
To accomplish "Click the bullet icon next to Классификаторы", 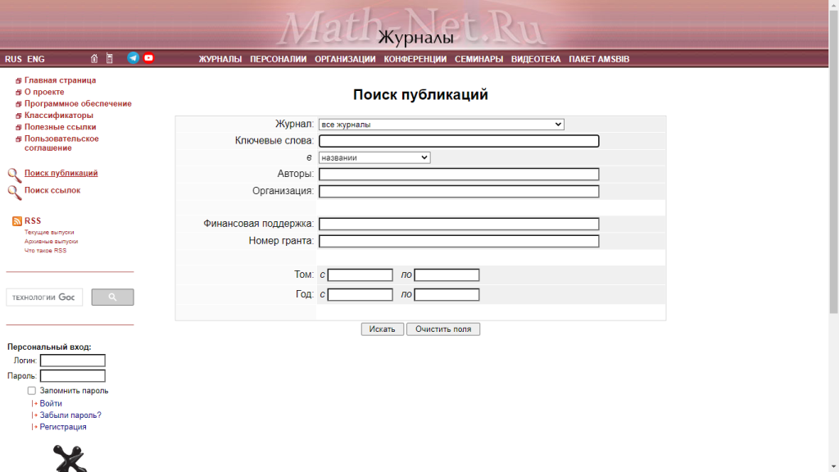I will point(18,116).
